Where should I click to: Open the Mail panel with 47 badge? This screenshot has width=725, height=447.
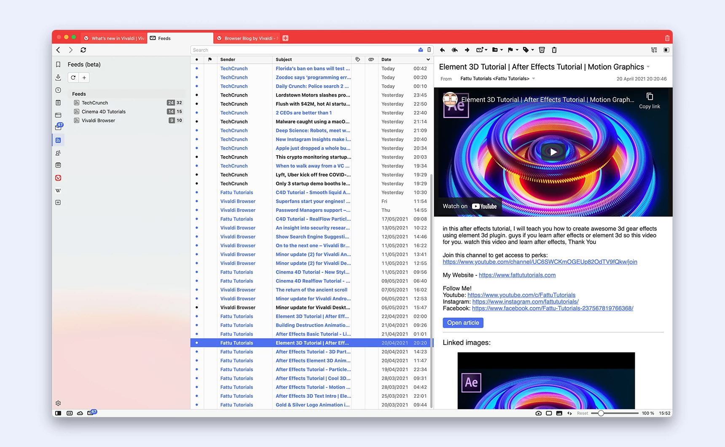click(x=59, y=127)
